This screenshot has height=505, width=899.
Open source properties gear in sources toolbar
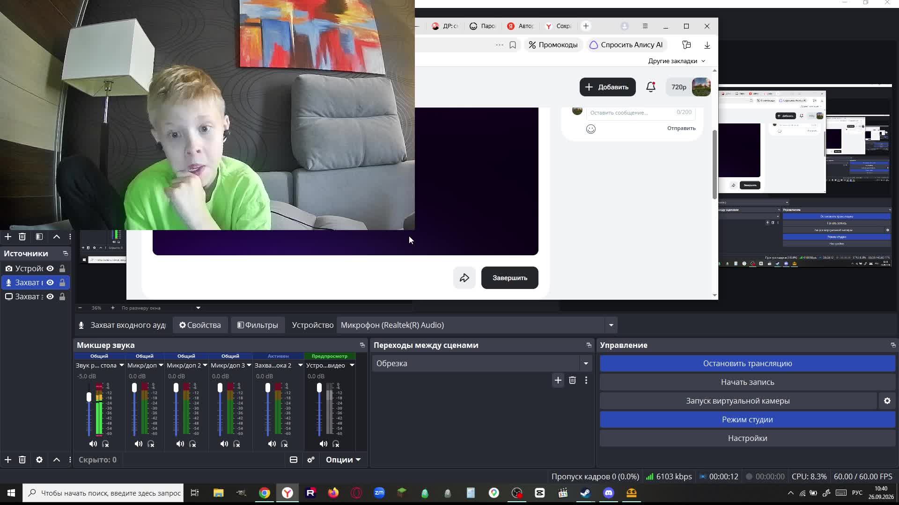click(x=39, y=460)
